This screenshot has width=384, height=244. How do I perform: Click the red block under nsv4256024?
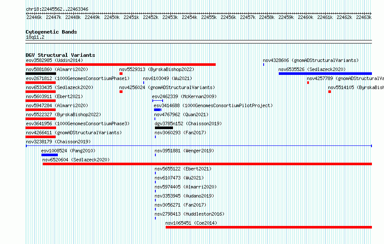(121, 92)
